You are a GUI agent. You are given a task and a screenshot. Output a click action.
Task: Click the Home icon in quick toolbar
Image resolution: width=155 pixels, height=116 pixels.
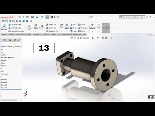[19, 17]
